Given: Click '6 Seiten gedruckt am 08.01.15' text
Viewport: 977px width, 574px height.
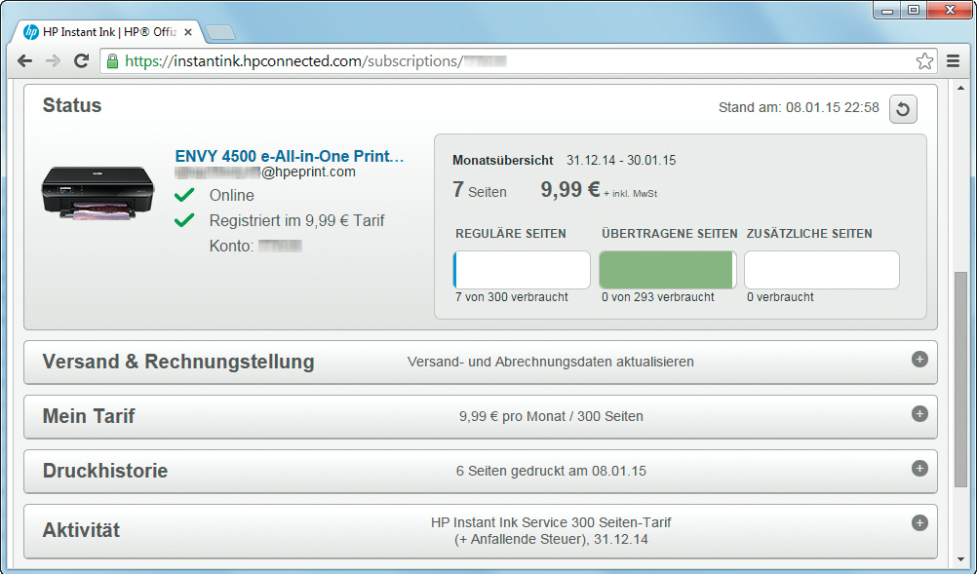Looking at the screenshot, I should (x=551, y=472).
